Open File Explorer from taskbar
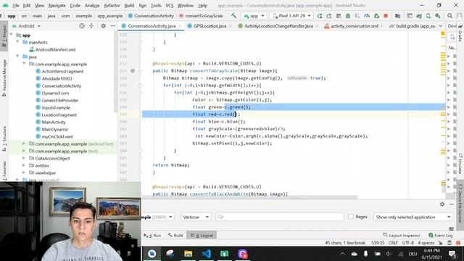 (x=188, y=254)
